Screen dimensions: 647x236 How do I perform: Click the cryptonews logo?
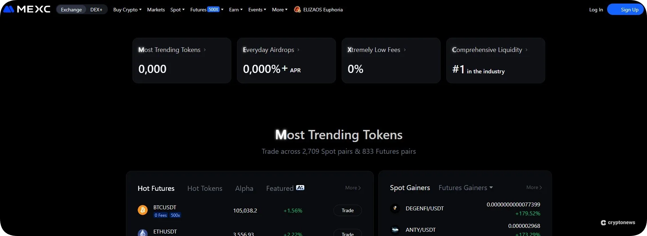[x=618, y=222]
